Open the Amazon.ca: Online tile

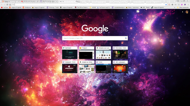(x=86, y=67)
